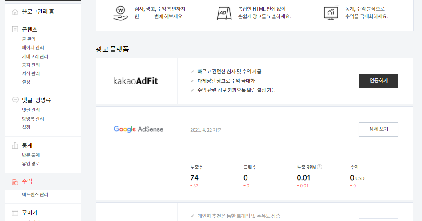The width and height of the screenshot is (422, 221).
Task: Go to 방명록 관리
Action: pyautogui.click(x=33, y=119)
